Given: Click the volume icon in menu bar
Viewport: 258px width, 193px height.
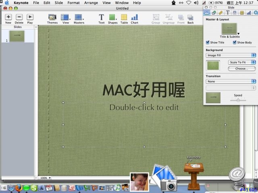Looking at the screenshot, I should point(196,3).
